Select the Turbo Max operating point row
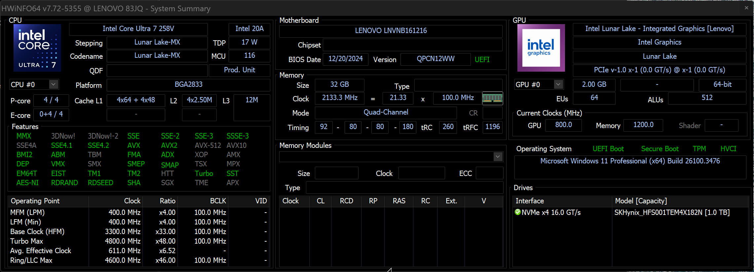754x272 pixels. (139, 241)
